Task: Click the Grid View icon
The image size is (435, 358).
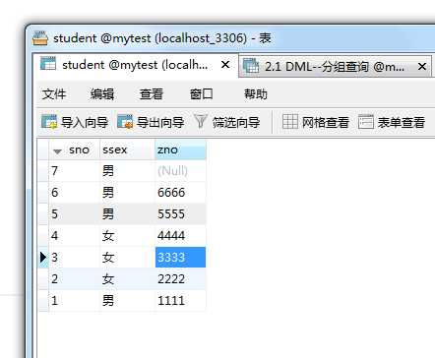Action: click(290, 122)
